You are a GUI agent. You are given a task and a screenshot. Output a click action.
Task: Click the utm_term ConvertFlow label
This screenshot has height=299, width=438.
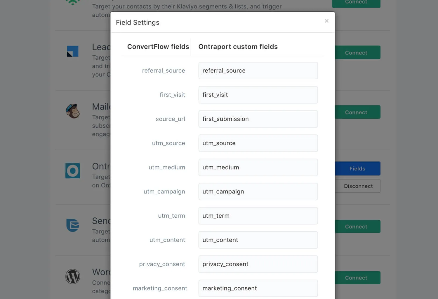(x=171, y=216)
